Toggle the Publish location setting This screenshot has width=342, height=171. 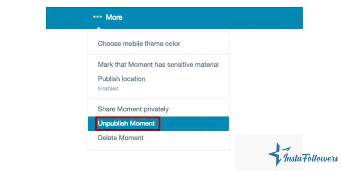(x=121, y=79)
